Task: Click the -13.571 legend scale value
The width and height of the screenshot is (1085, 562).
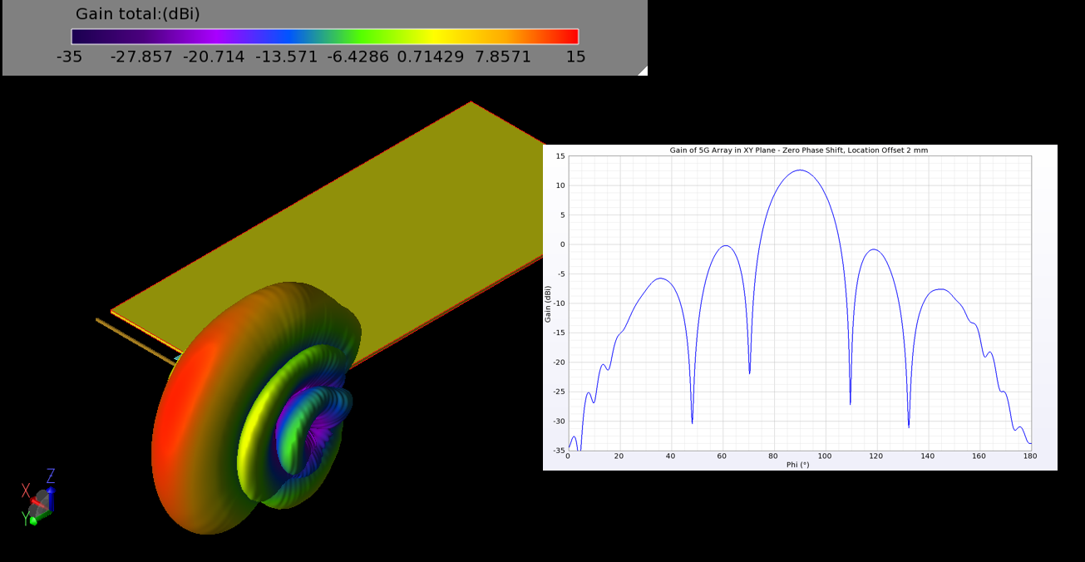Action: tap(286, 57)
